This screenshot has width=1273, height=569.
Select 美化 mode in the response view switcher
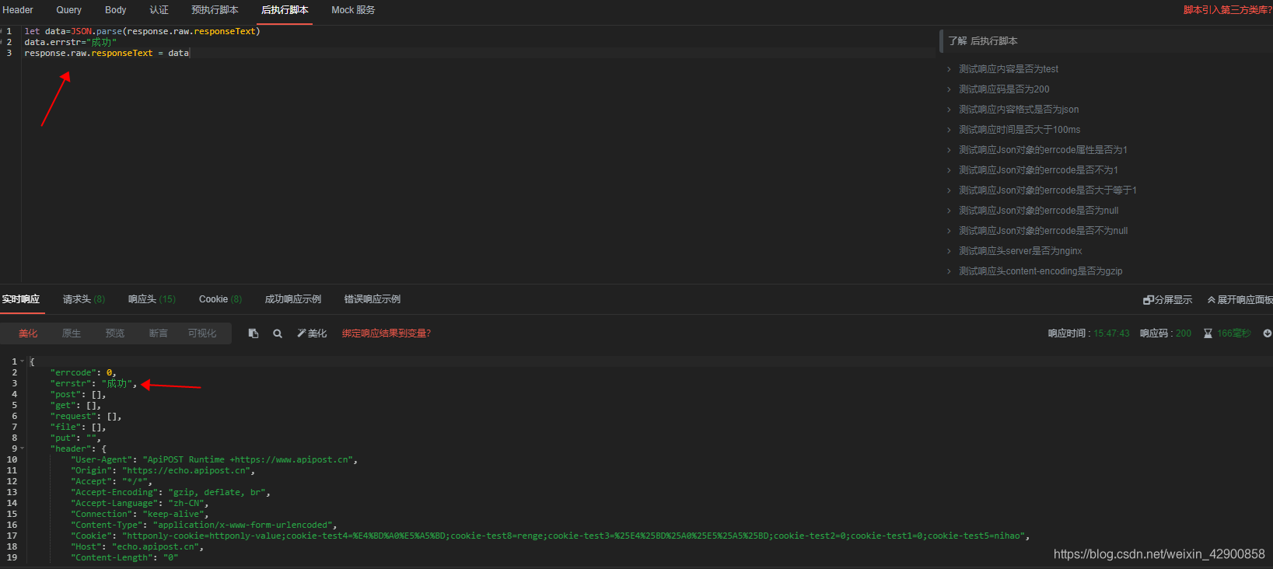click(x=28, y=333)
